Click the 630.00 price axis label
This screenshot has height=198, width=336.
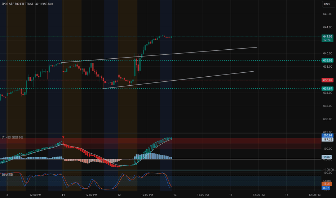pos(328,119)
